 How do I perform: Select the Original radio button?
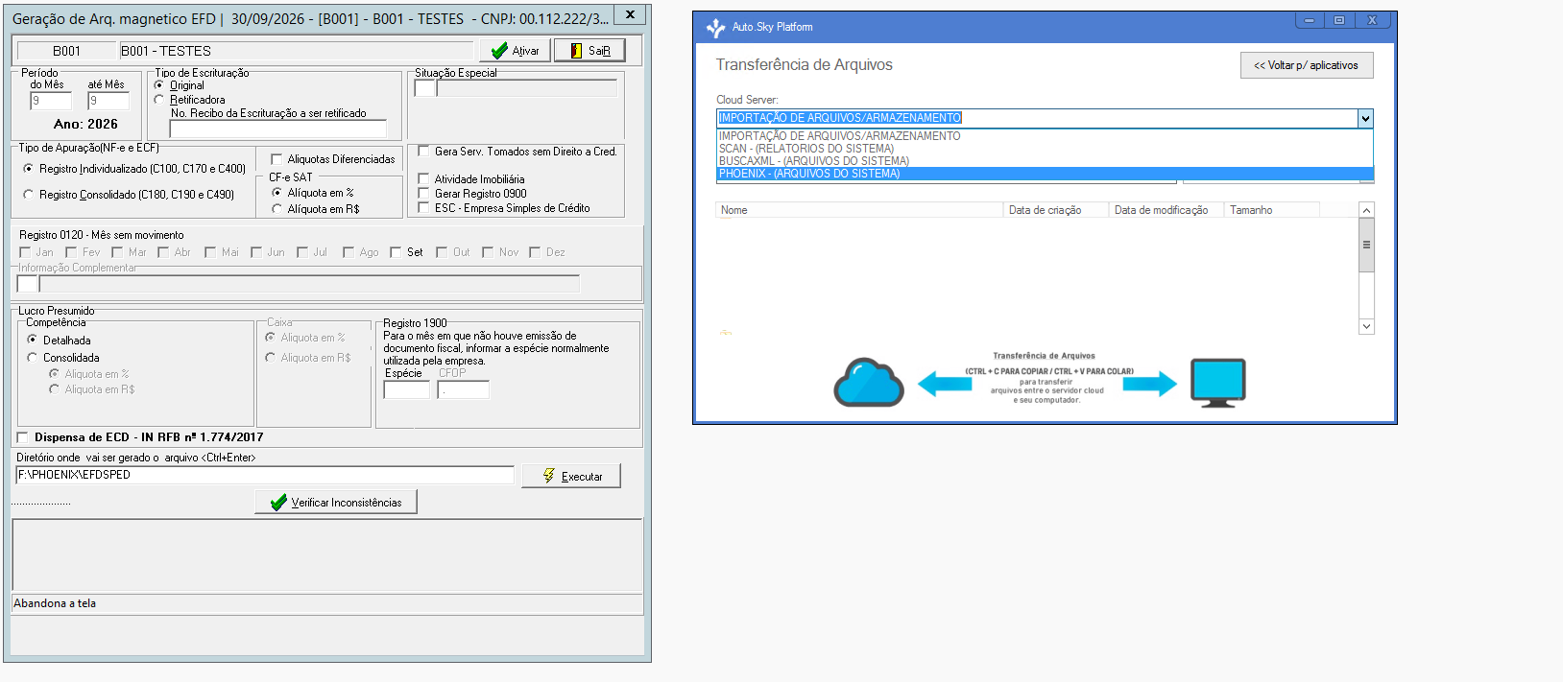(159, 85)
